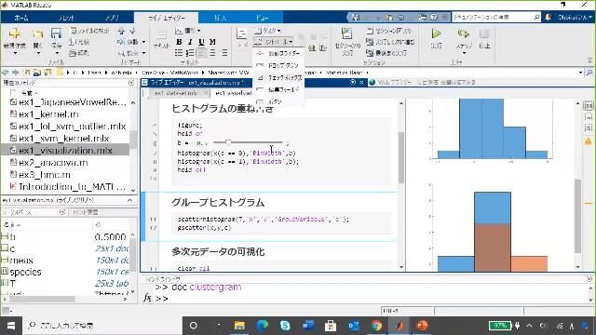Open Chrome from the taskbar
Image resolution: width=596 pixels, height=335 pixels.
click(x=376, y=326)
